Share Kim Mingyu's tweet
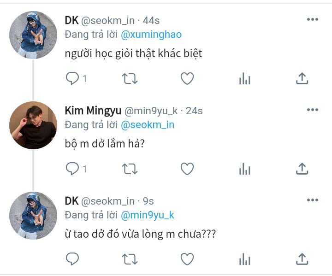332x276 pixels. click(302, 169)
